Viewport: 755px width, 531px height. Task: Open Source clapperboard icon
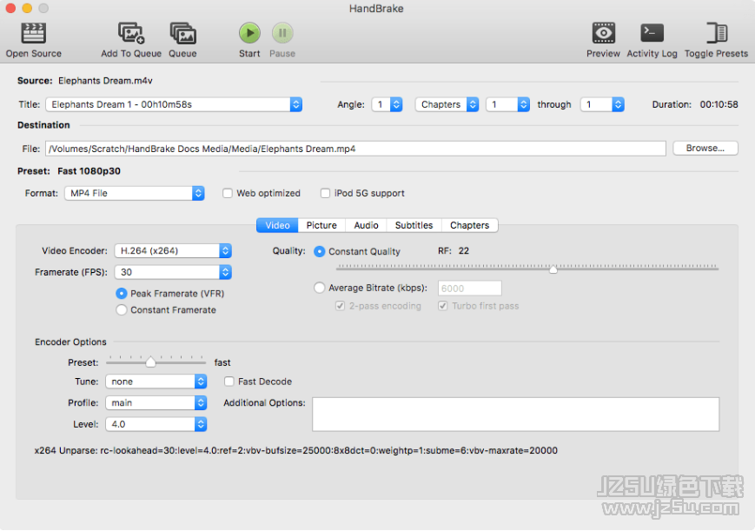(33, 33)
